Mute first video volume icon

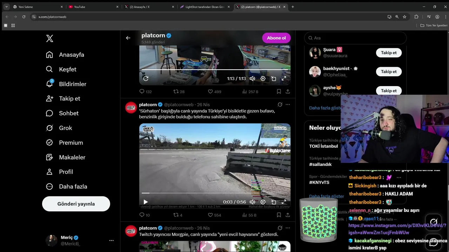(252, 79)
